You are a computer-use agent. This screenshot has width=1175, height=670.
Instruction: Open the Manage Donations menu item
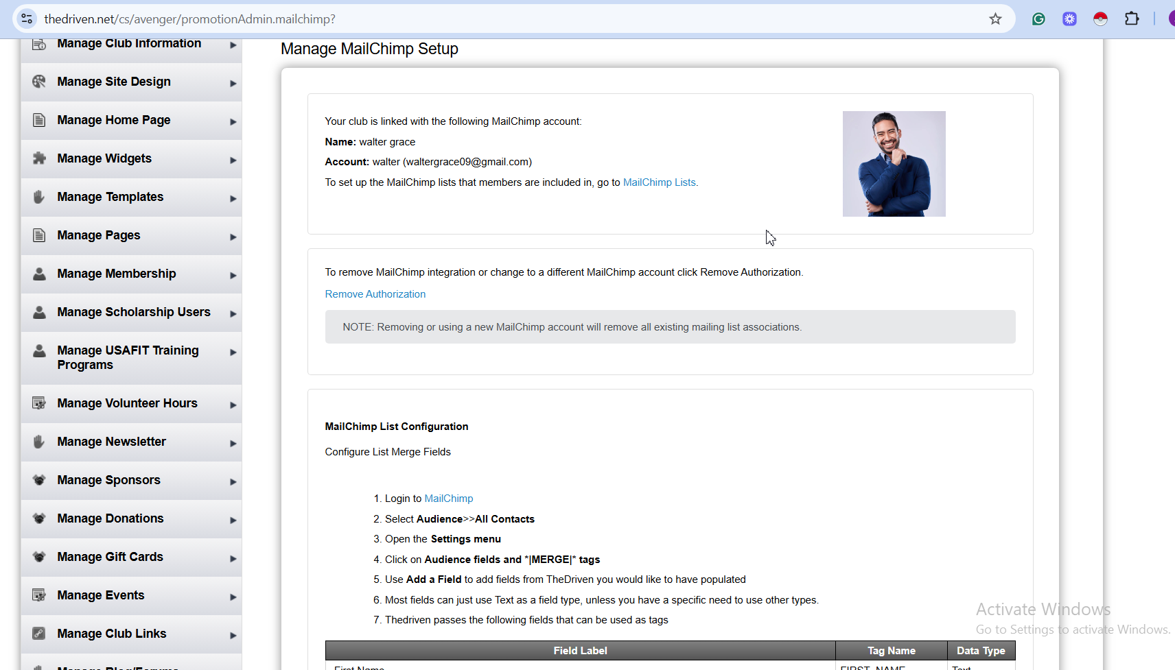[131, 518]
